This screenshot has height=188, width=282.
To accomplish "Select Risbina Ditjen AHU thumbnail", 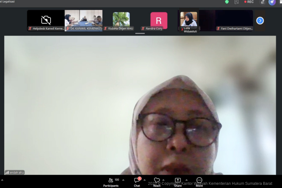I will tap(121, 20).
